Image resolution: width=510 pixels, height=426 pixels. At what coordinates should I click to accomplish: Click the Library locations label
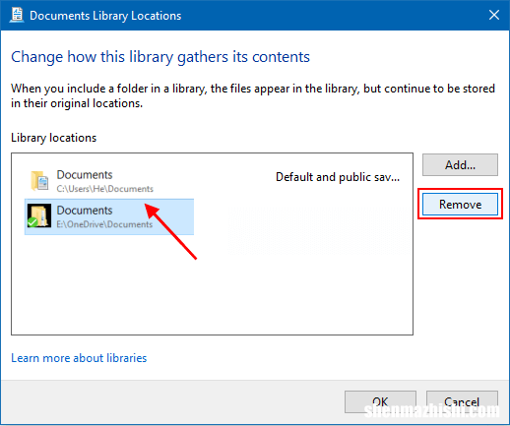pos(54,138)
